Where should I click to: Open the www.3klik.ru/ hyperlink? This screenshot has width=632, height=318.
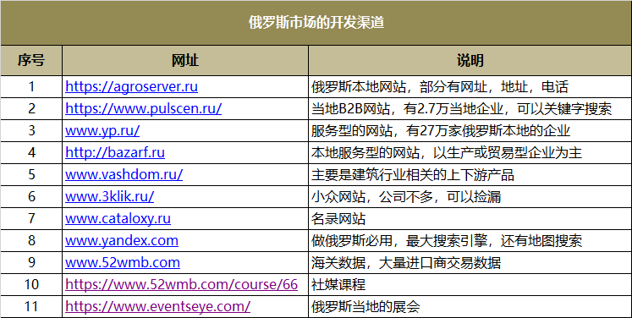tap(110, 197)
